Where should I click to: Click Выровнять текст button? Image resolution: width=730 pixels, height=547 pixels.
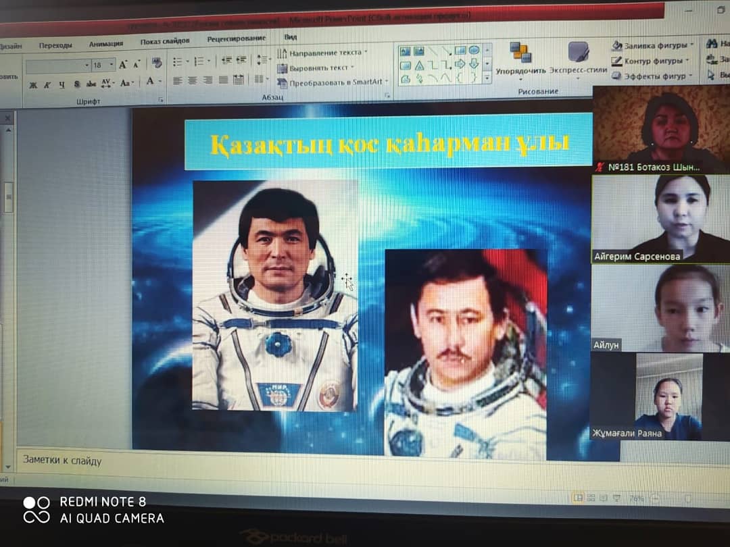pyautogui.click(x=316, y=68)
